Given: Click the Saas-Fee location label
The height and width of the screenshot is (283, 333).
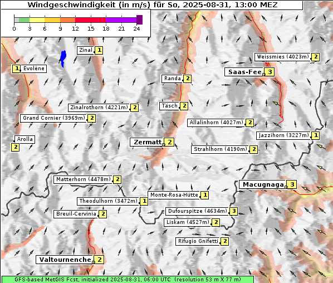Looking at the screenshot, I should 244,72.
